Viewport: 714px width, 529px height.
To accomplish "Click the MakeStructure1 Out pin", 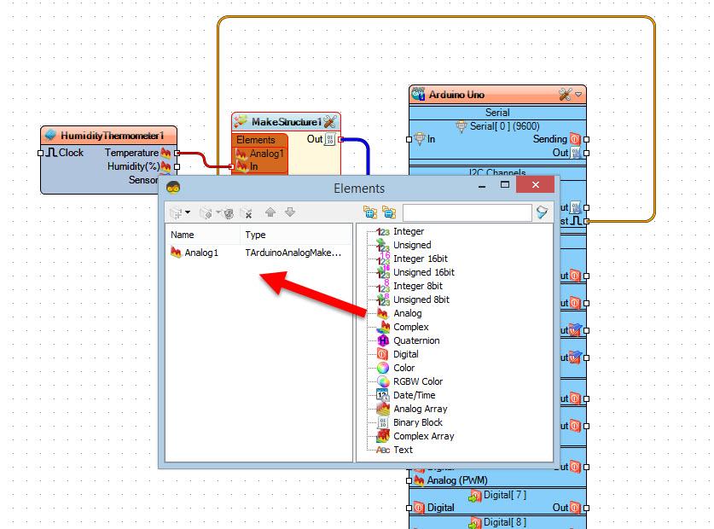I will coord(340,139).
